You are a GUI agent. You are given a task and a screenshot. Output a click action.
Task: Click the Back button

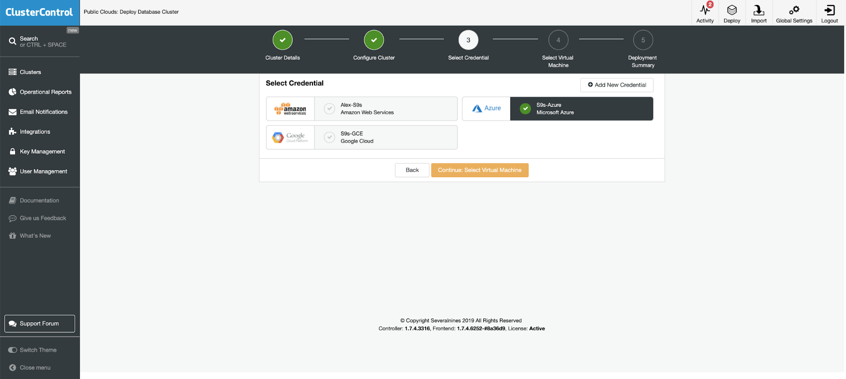pyautogui.click(x=412, y=170)
